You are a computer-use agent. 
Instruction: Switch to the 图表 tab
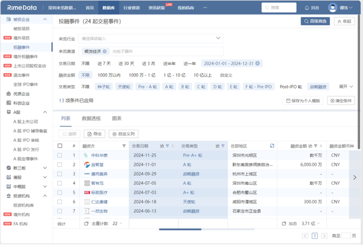click(x=117, y=118)
